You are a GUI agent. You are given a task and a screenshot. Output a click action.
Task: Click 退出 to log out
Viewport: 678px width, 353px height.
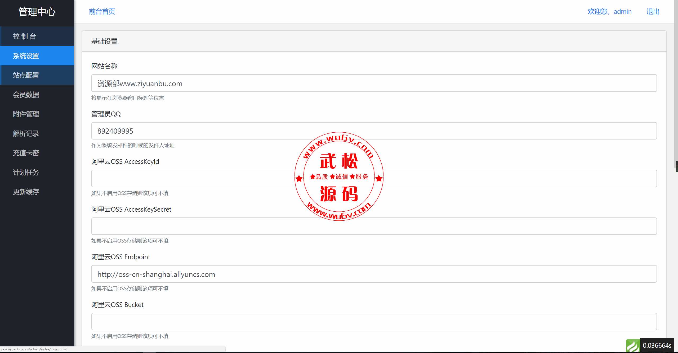pyautogui.click(x=653, y=11)
